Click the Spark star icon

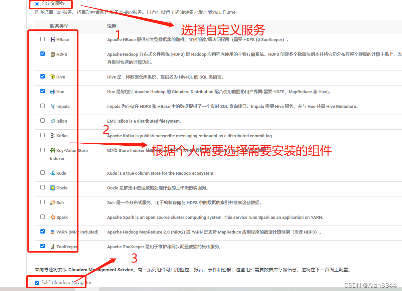pyautogui.click(x=53, y=217)
